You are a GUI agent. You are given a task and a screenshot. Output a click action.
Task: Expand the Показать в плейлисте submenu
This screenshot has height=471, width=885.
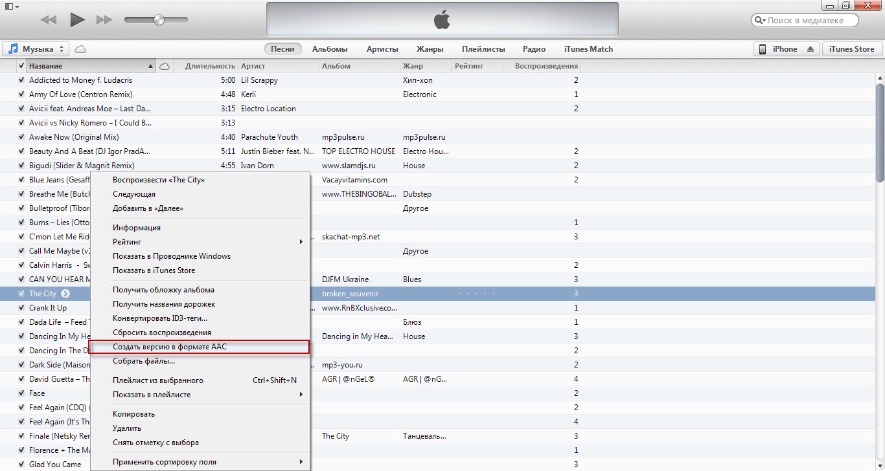tap(200, 395)
